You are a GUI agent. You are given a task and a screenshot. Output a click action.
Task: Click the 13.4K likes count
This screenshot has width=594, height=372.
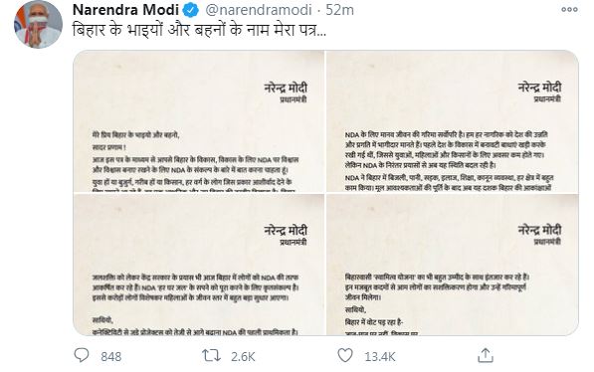tap(380, 356)
